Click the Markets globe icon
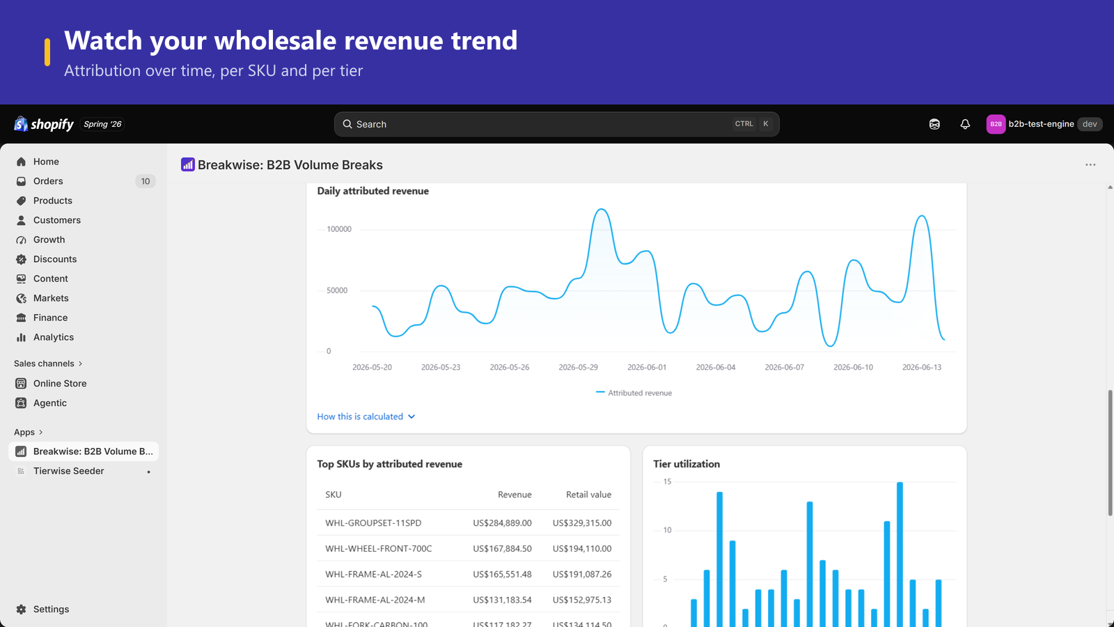1114x627 pixels. click(21, 298)
